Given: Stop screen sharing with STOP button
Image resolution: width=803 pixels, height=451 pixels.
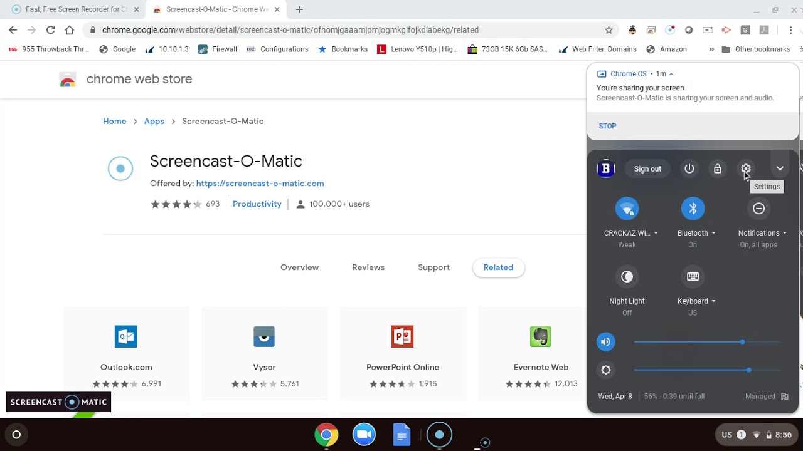Looking at the screenshot, I should (x=607, y=126).
